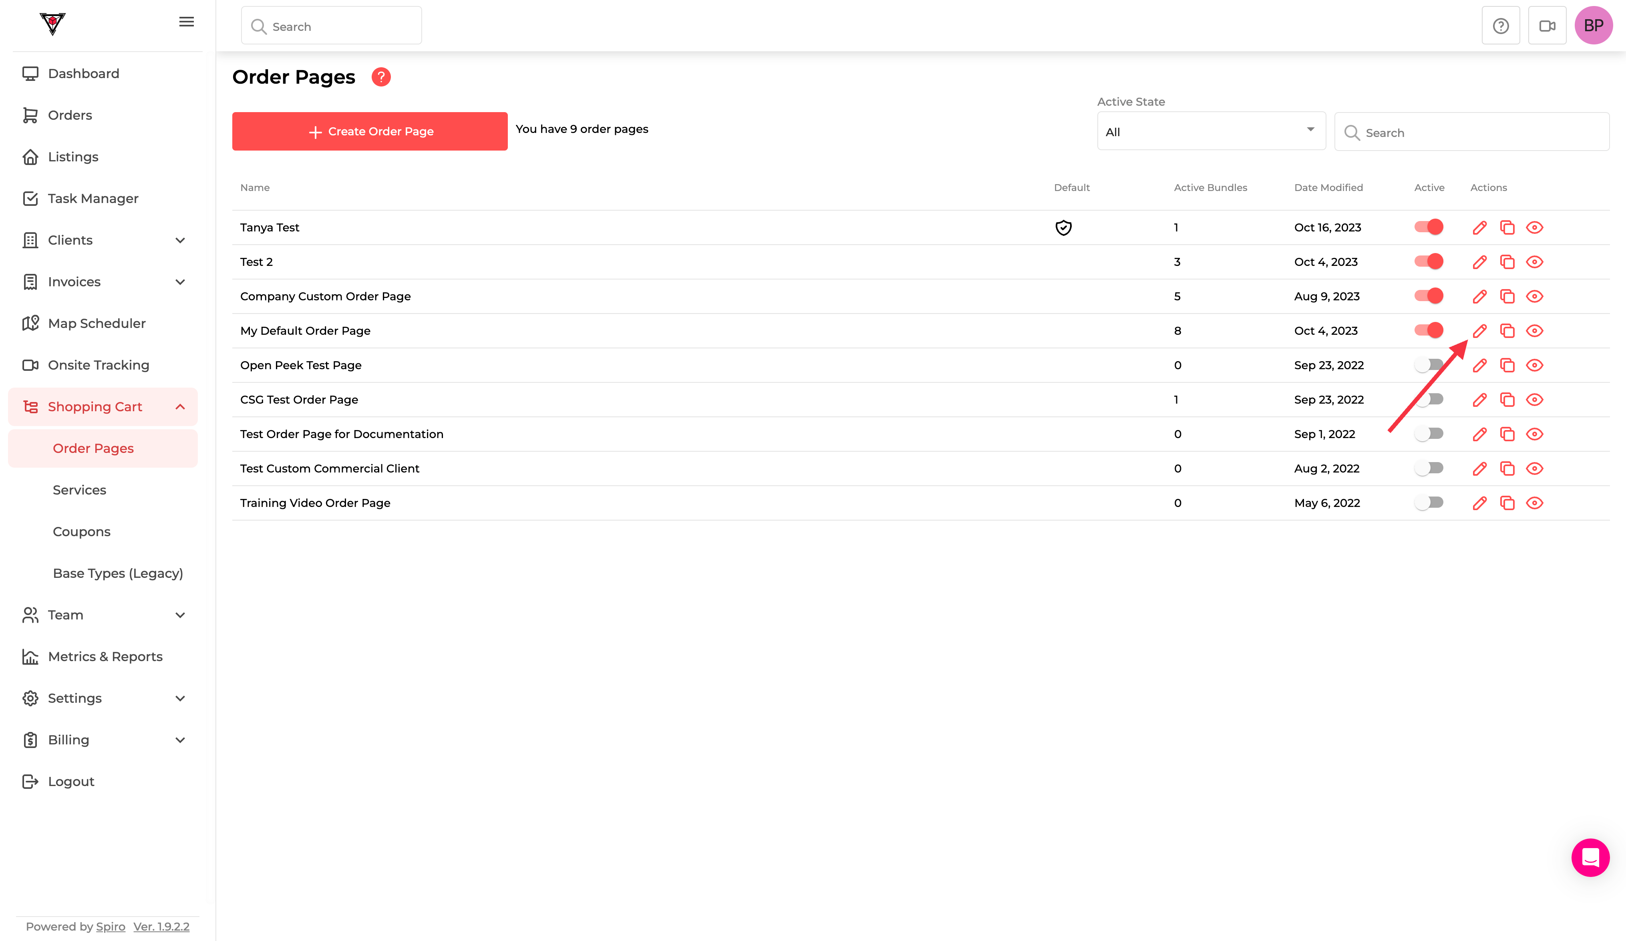Collapse the sidebar with hamburger icon

click(x=187, y=22)
